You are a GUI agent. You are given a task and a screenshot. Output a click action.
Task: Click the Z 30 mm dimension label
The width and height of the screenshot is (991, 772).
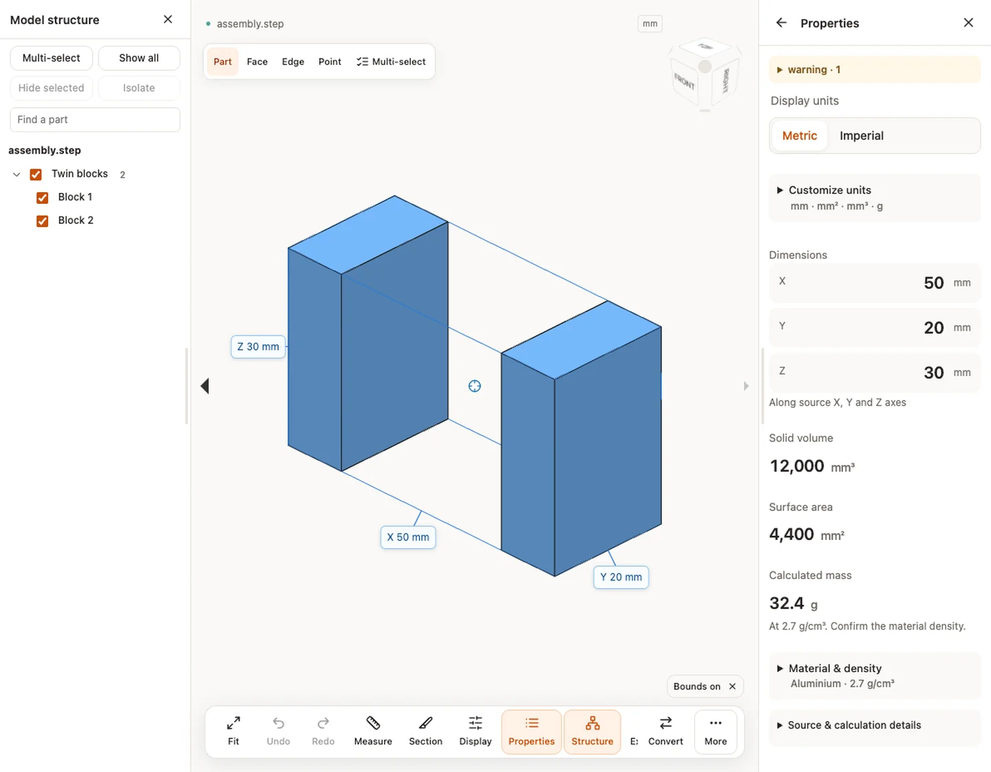pyautogui.click(x=258, y=346)
